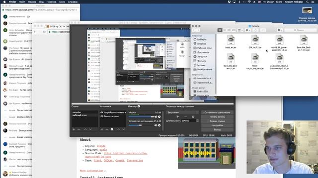Click Начать запись button in OBS
This screenshot has width=318, height=178.
click(x=217, y=117)
